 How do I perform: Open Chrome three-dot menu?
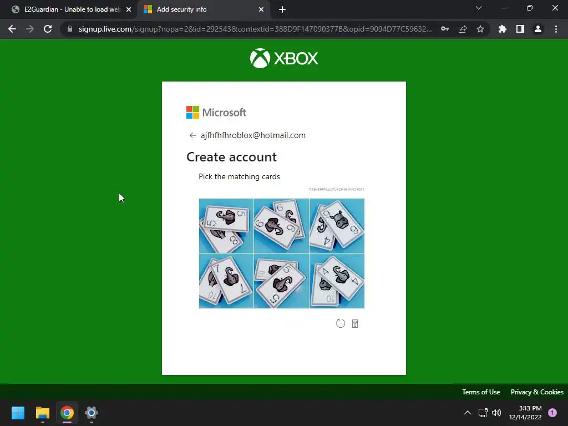(x=556, y=29)
